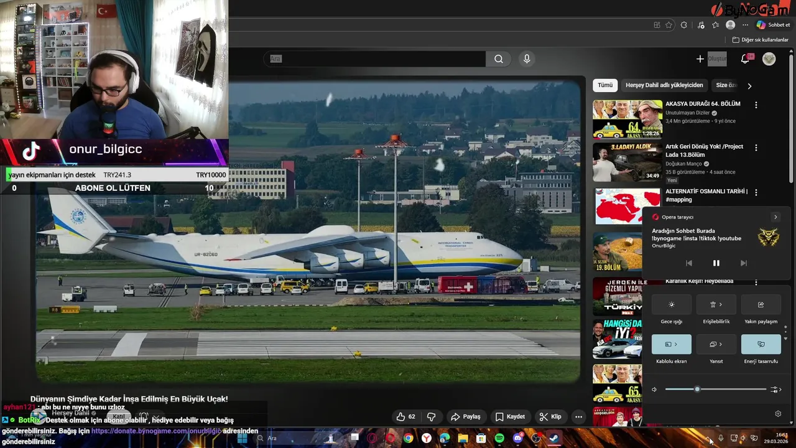Open the Artık Geri Dönüş Yok video thumbnail
The height and width of the screenshot is (448, 796).
coord(627,162)
